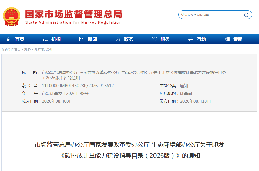The width and height of the screenshot is (259, 171).
Task: Follow the 政府信息公开 breadcrumb link
Action: click(44, 50)
